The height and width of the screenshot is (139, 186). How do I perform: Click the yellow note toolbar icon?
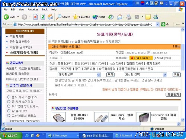(148, 17)
